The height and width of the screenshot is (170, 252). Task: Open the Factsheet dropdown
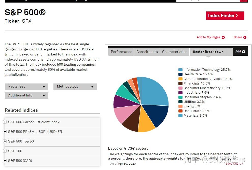tap(26, 87)
